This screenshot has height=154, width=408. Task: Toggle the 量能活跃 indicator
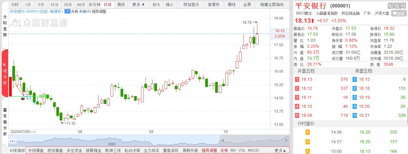point(171,150)
